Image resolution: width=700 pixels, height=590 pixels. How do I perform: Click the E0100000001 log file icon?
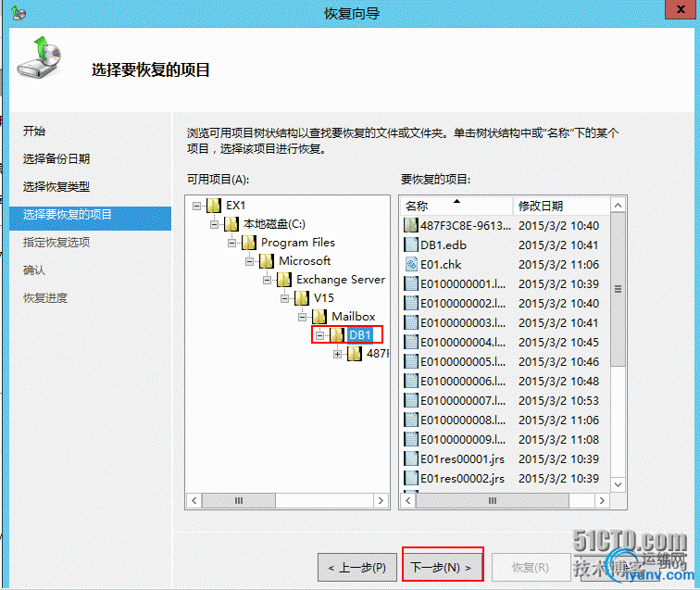click(411, 283)
